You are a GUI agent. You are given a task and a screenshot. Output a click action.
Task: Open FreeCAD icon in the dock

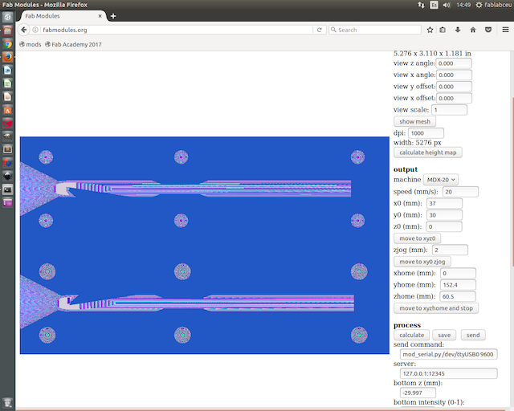tap(7, 163)
